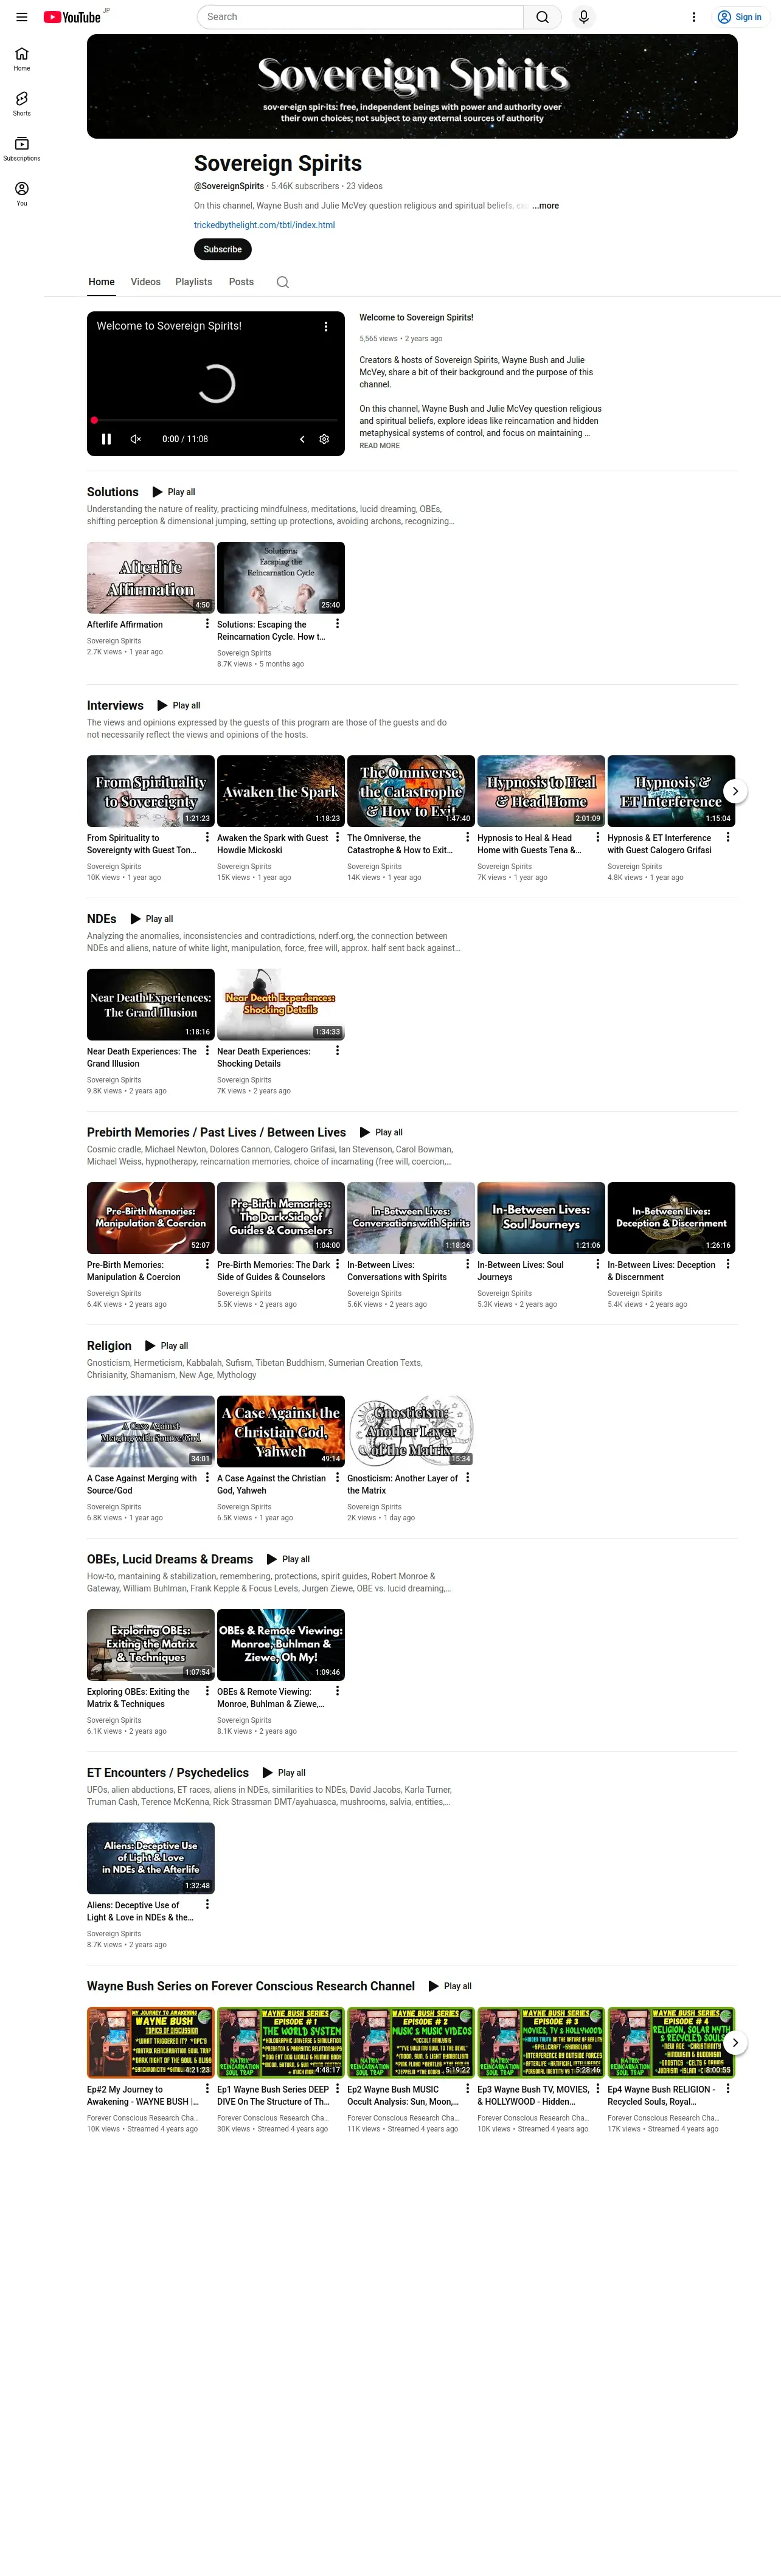This screenshot has width=781, height=2576.
Task: Play all NDEs videos
Action: pos(151,919)
